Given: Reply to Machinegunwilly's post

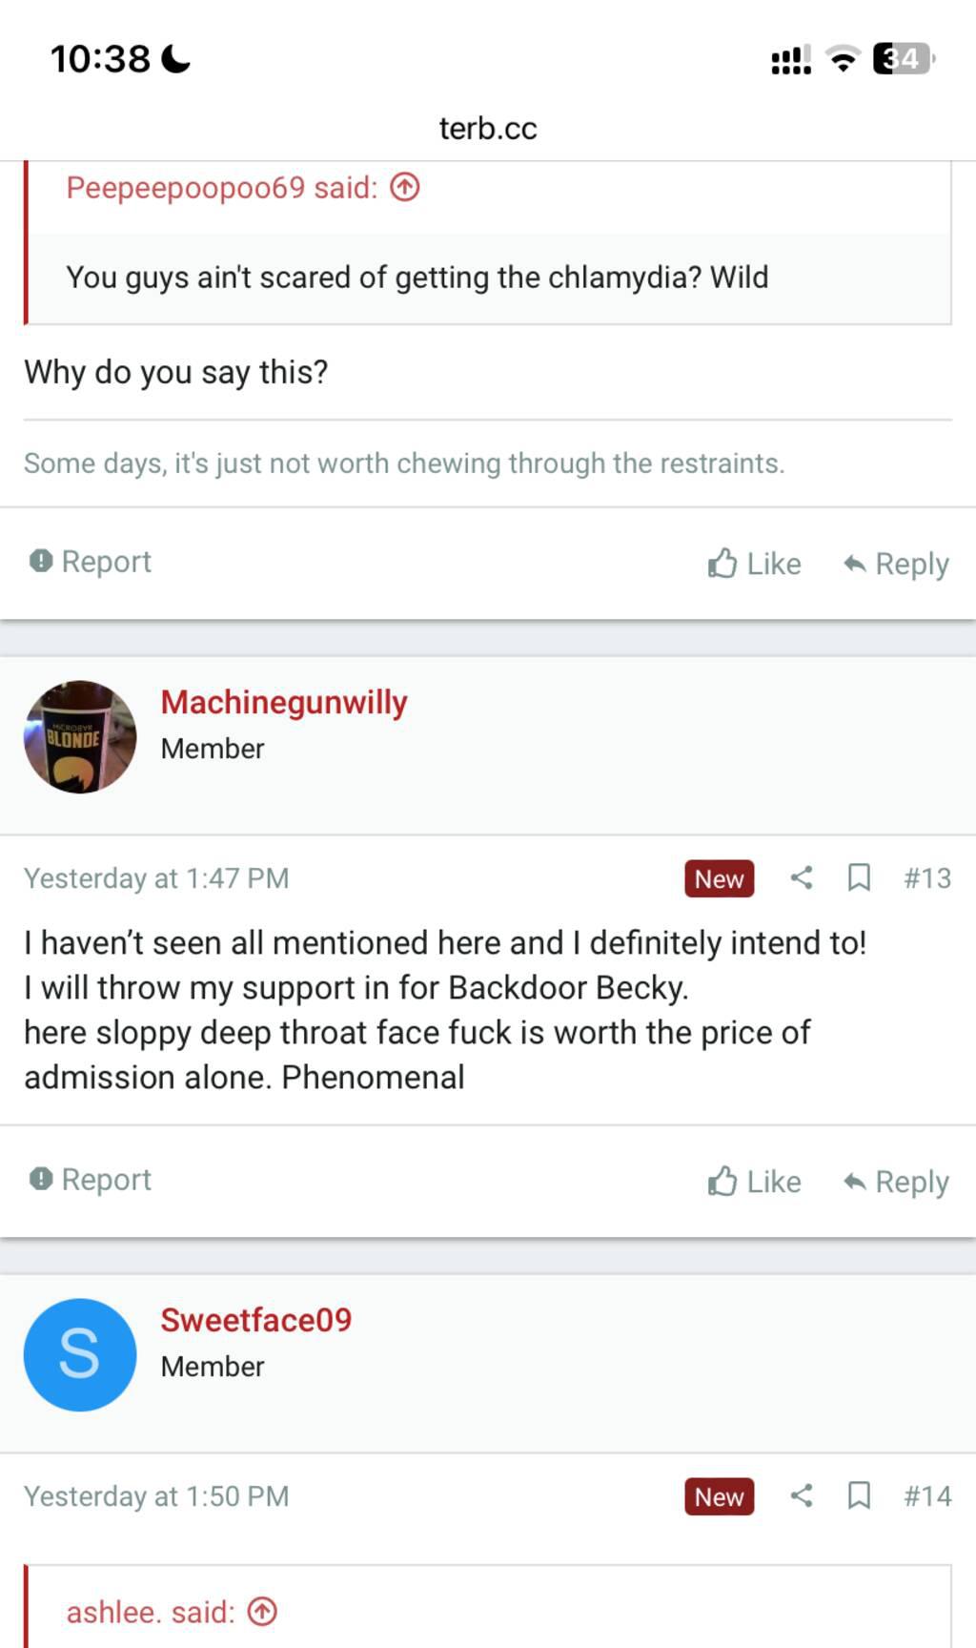Looking at the screenshot, I should tap(896, 1182).
